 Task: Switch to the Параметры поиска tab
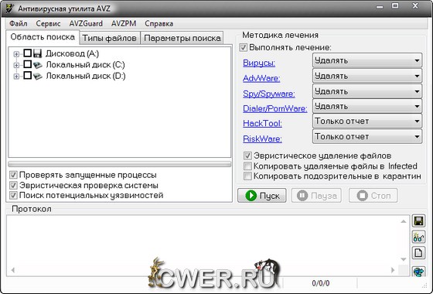pyautogui.click(x=182, y=38)
